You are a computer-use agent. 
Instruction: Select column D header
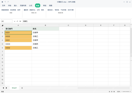tap(86, 25)
